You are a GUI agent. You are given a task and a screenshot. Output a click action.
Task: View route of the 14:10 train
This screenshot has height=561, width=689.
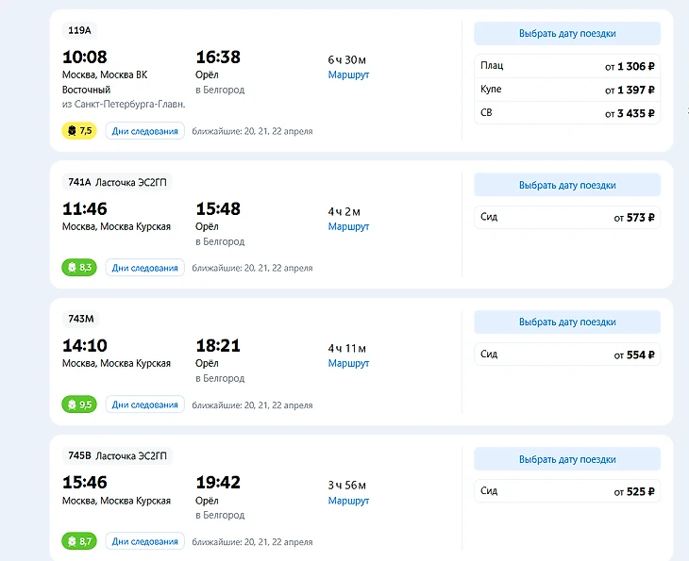[348, 363]
